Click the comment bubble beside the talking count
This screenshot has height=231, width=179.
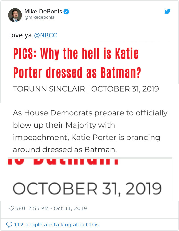10,224
